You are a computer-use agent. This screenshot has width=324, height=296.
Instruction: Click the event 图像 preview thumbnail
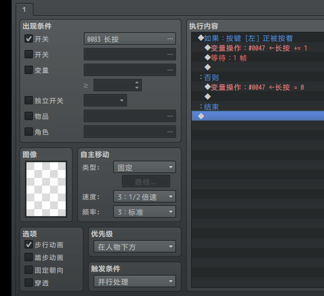46,189
